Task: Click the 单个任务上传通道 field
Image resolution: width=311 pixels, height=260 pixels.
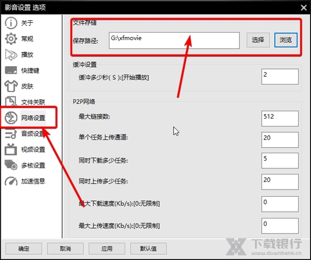Action: pyautogui.click(x=280, y=140)
